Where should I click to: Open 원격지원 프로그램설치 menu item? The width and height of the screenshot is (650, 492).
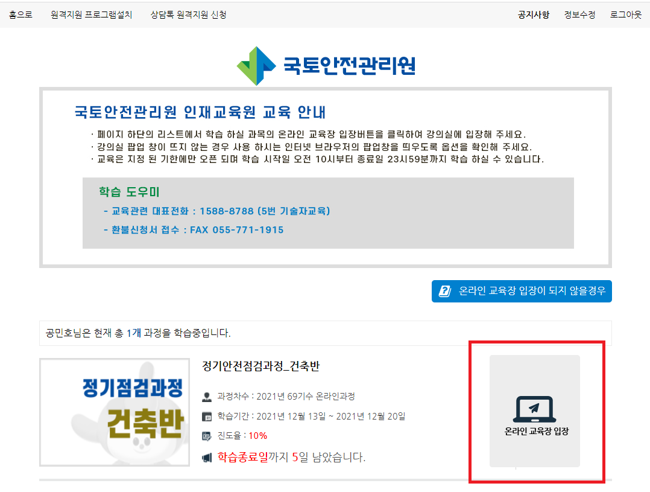(x=91, y=15)
